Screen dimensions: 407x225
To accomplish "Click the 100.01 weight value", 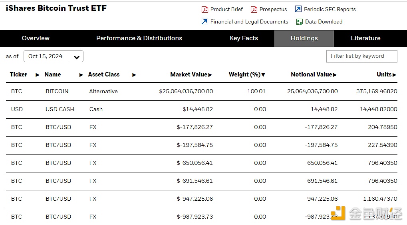I will [256, 92].
